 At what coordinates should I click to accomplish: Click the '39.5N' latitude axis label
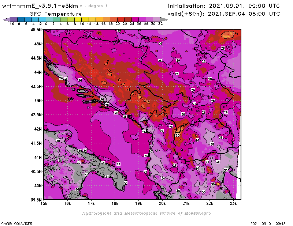[36, 200]
